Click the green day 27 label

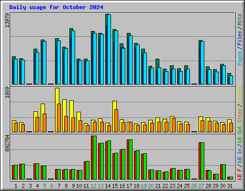point(201,186)
